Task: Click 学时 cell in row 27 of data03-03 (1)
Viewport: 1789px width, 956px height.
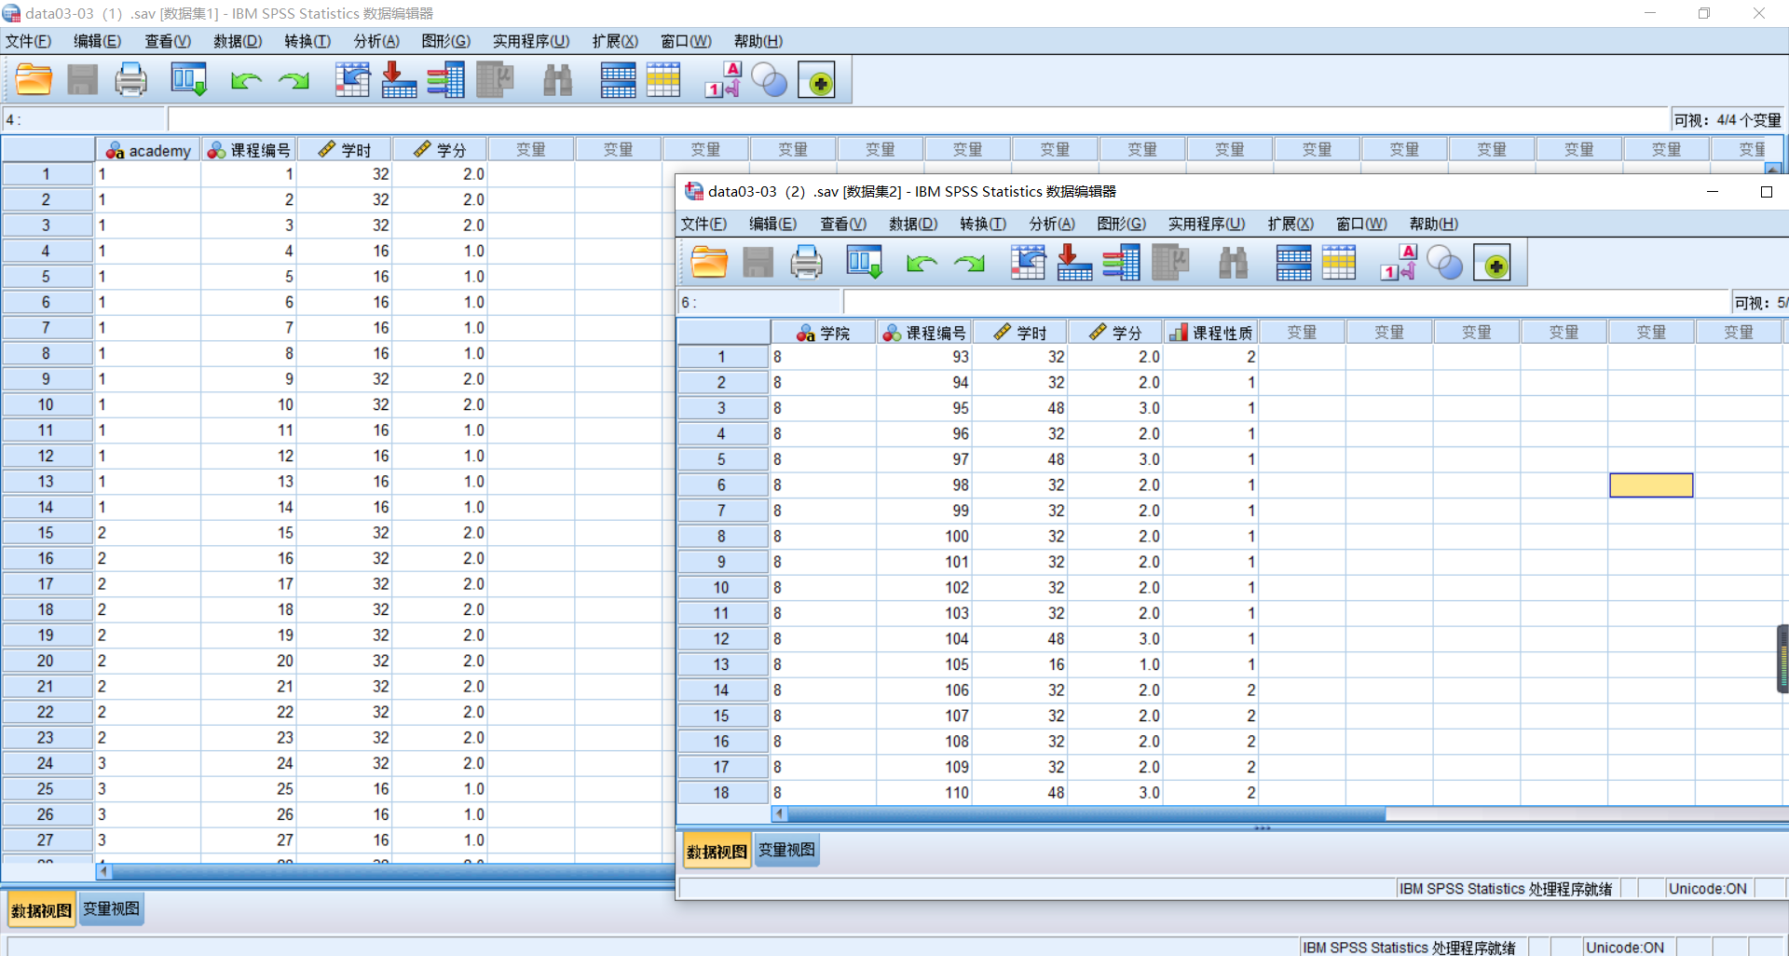Action: [346, 840]
